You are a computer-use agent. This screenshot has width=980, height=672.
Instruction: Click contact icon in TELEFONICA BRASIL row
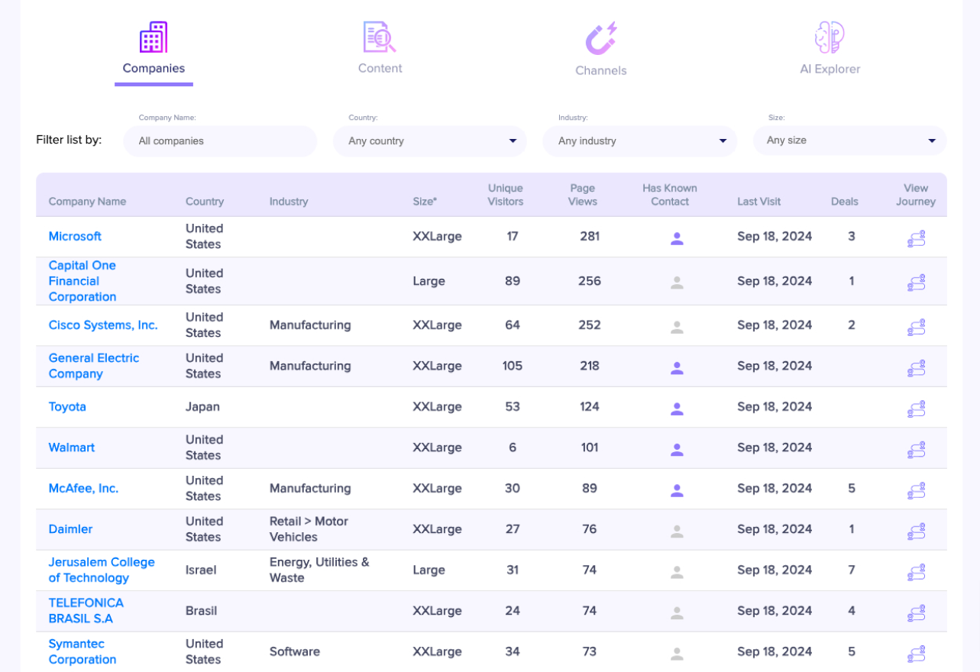pyautogui.click(x=677, y=612)
